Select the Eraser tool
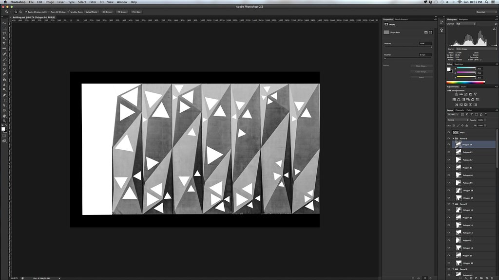The width and height of the screenshot is (499, 280). (4, 74)
